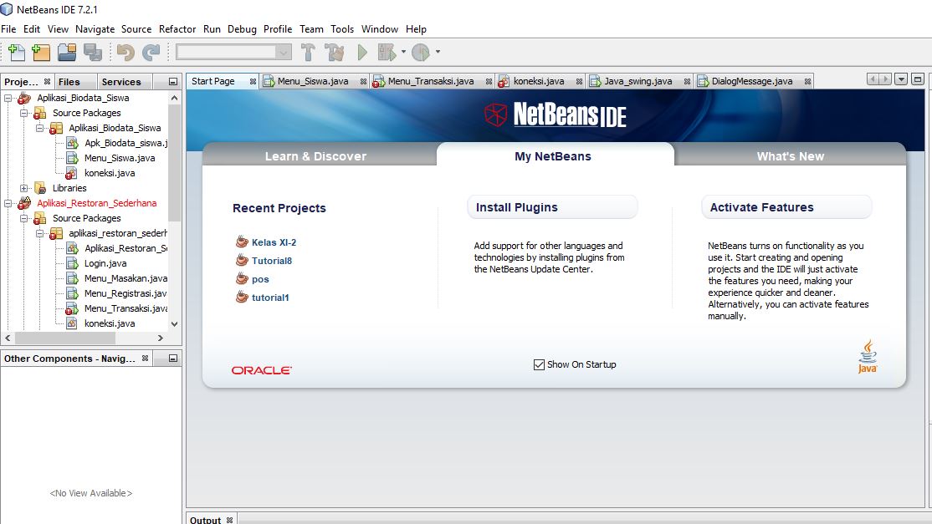Screen dimensions: 932x524
Task: Collapse the Aplikasi_Biodata_Siswa package node
Action: tap(40, 128)
